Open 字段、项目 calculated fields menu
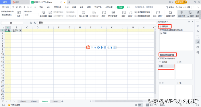 [x=158, y=14]
